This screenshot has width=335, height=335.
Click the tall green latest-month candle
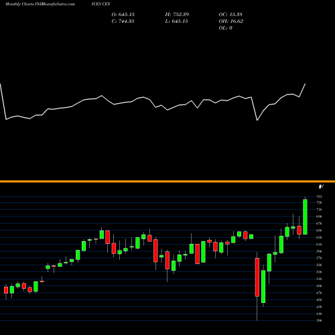tap(305, 217)
